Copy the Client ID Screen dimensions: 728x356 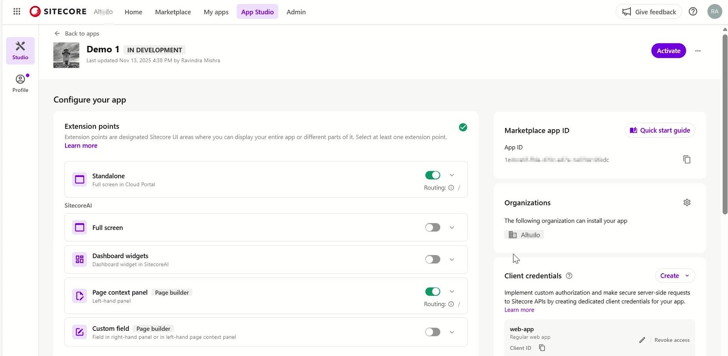tap(542, 348)
